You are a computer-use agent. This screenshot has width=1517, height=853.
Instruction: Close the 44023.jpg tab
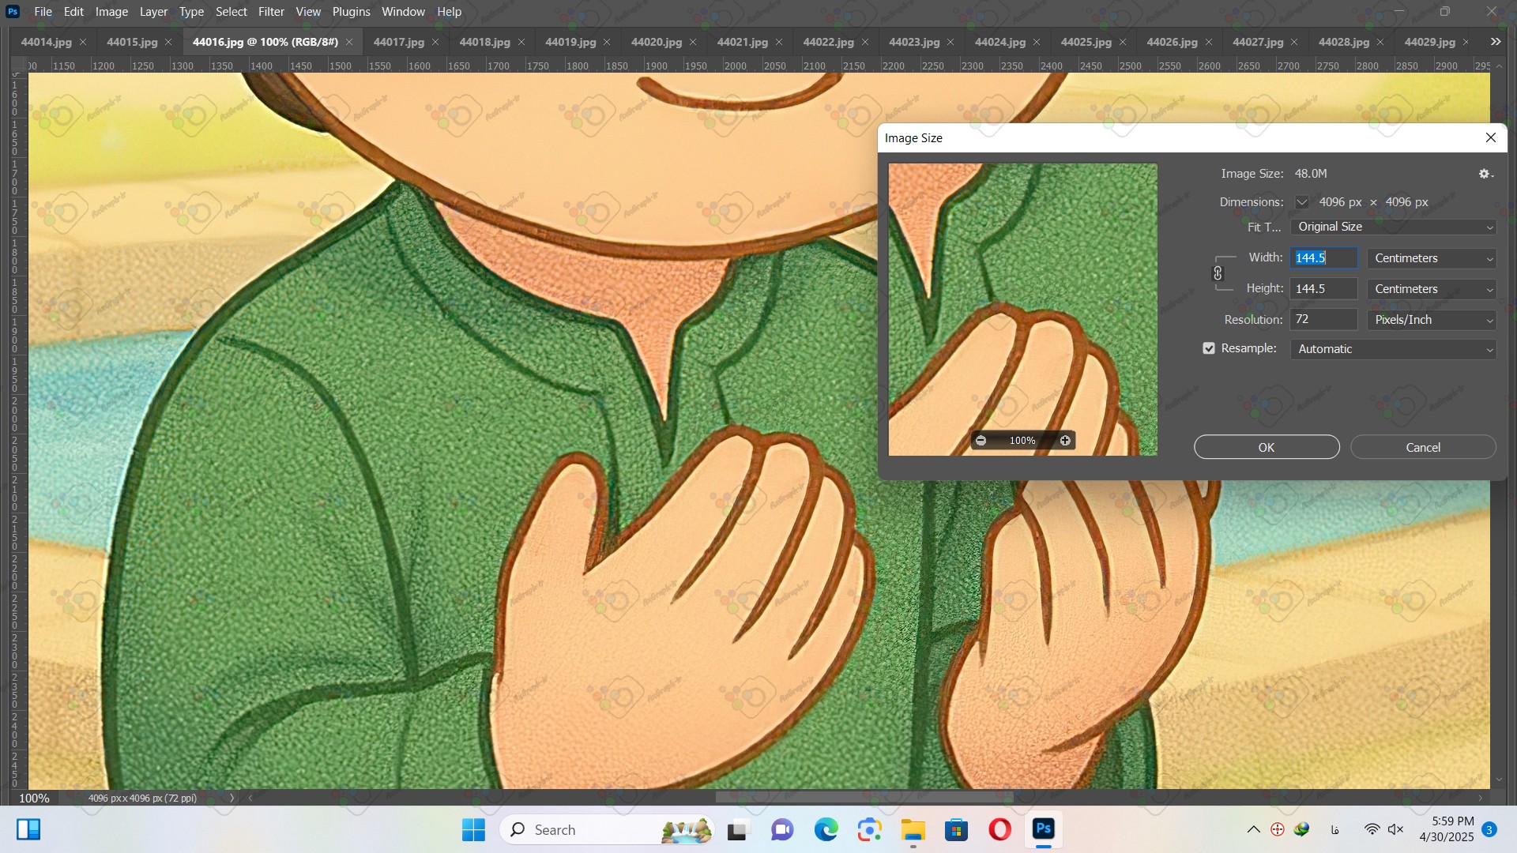point(950,43)
